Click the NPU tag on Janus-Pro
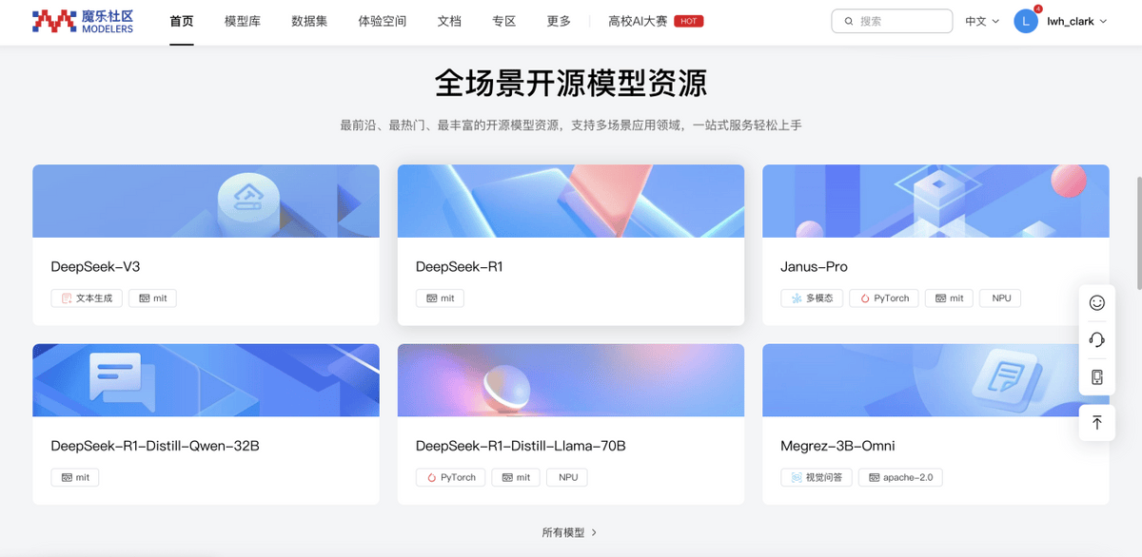The height and width of the screenshot is (557, 1142). pyautogui.click(x=1001, y=298)
